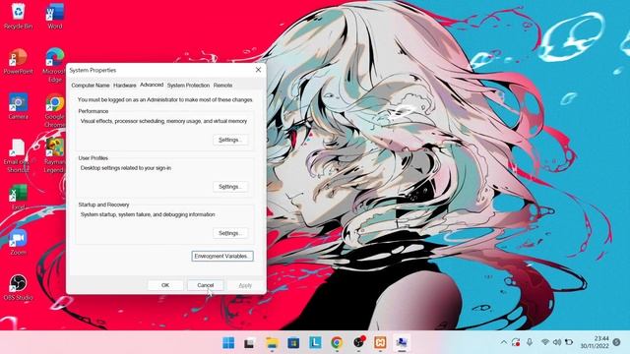Open Task View on the taskbar
The image size is (630, 354).
pos(249,343)
